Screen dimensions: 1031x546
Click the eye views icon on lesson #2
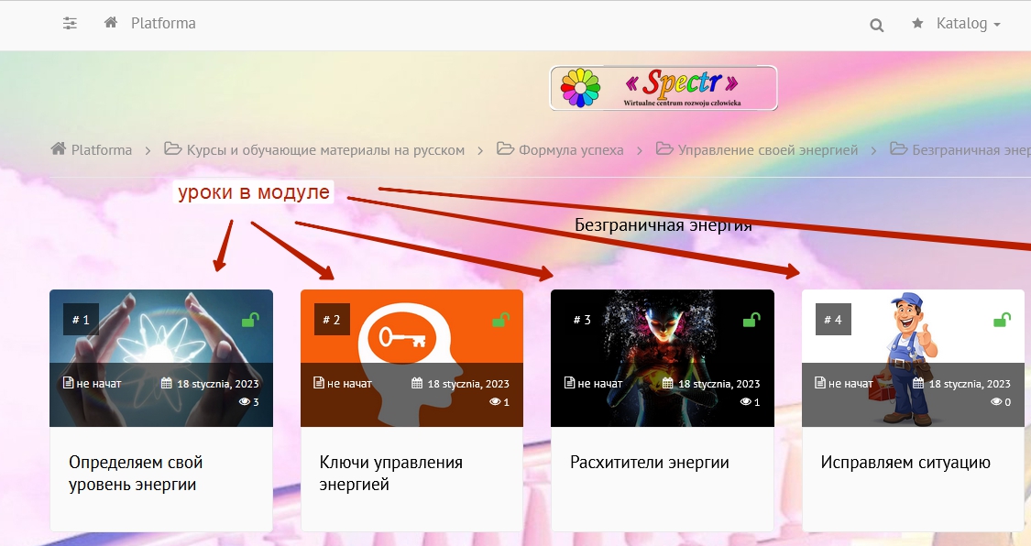[495, 401]
